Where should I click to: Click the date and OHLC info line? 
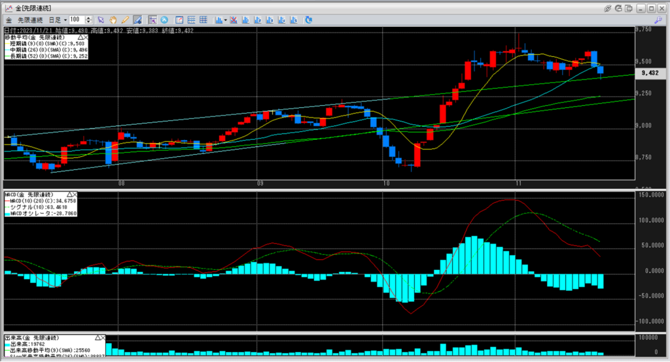99,31
